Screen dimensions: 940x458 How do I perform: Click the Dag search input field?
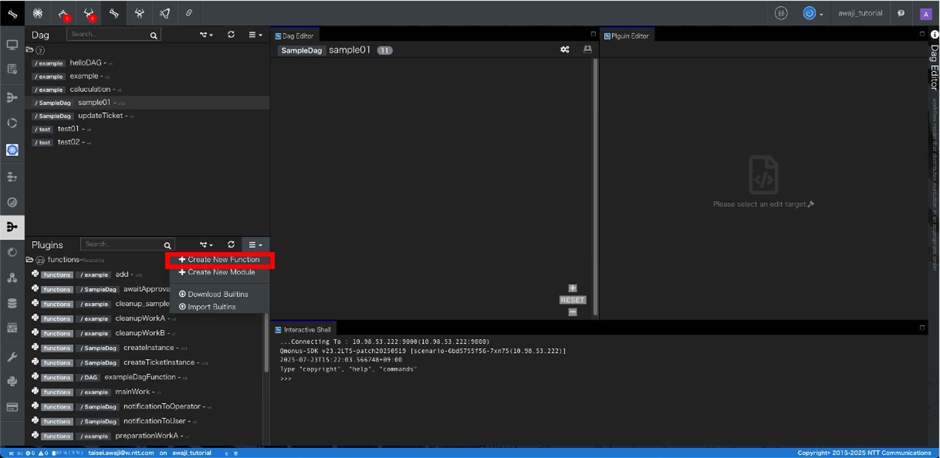tap(109, 34)
